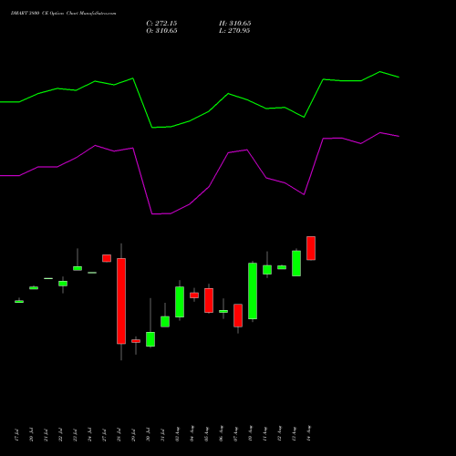Select the 12 Aug date axis label
The image size is (456, 456).
point(279,434)
